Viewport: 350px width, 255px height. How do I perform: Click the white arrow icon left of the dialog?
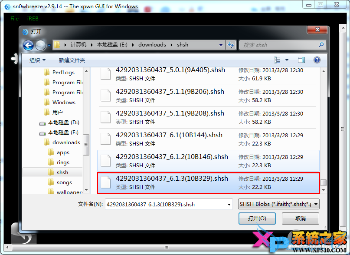coord(14,59)
